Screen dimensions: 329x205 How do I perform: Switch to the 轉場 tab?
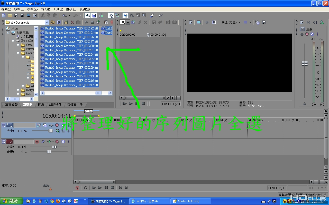click(41, 105)
